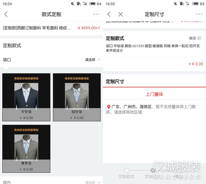Collapse the 领口 请选择 chevron
This screenshot has height=184, width=206.
point(99,60)
